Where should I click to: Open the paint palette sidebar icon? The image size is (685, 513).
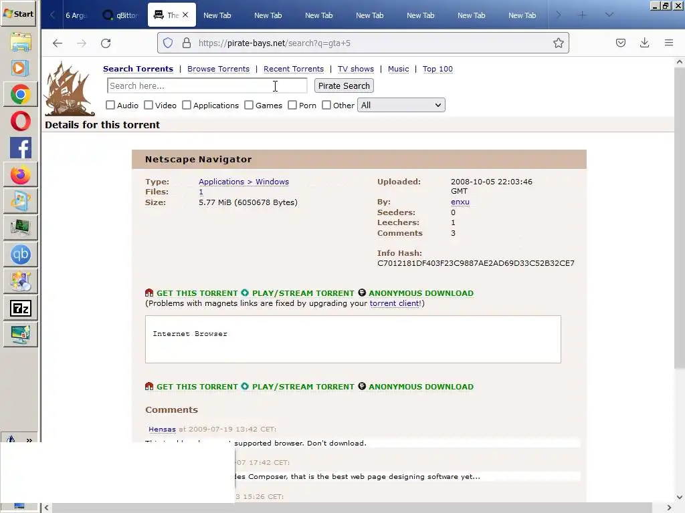tap(21, 281)
